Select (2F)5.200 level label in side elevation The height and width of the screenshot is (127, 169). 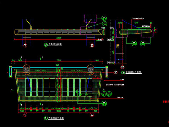pos(110,40)
